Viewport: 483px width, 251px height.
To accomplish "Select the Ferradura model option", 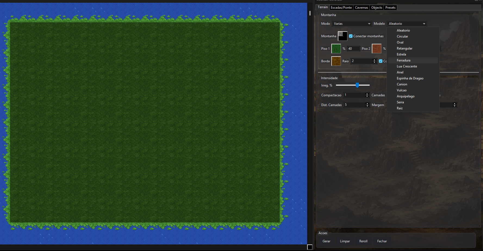I will pyautogui.click(x=413, y=60).
